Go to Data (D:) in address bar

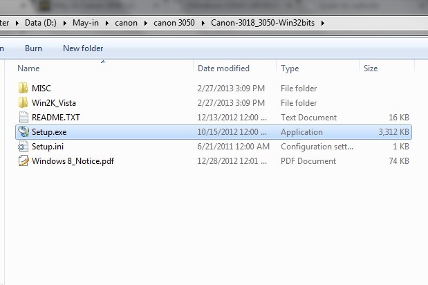[x=41, y=23]
